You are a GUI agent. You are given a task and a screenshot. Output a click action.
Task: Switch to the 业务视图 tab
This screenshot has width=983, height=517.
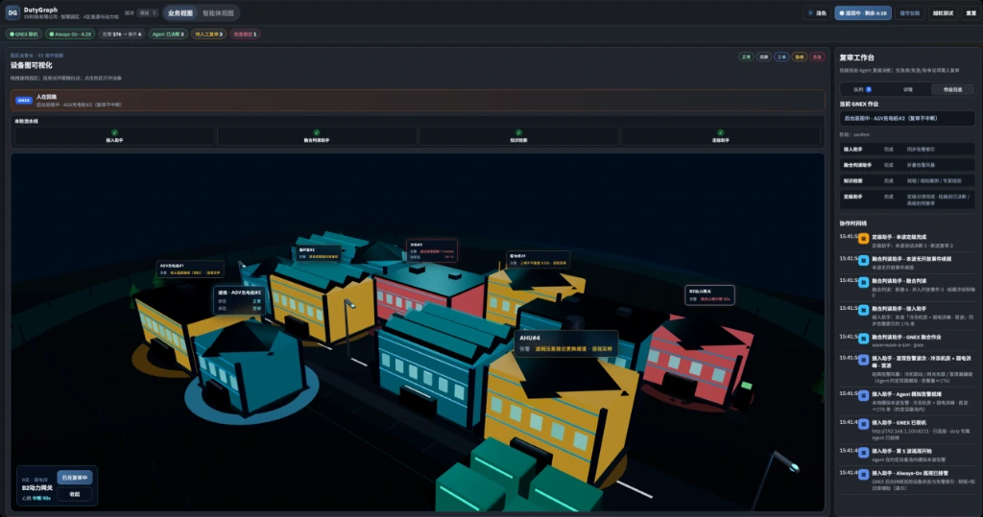pos(180,12)
